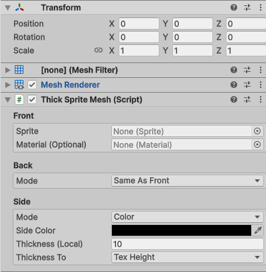This screenshot has height=272, width=266.
Task: Edit the Rotation Z field
Action: click(x=246, y=37)
